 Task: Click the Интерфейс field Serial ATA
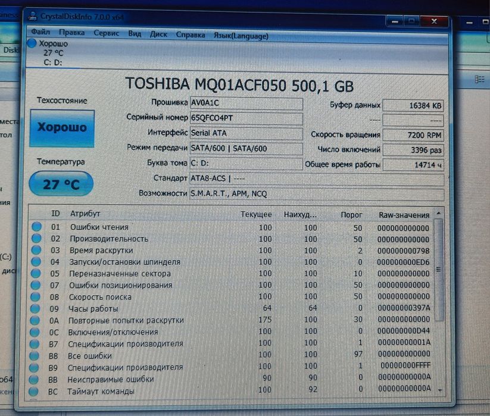(x=246, y=133)
